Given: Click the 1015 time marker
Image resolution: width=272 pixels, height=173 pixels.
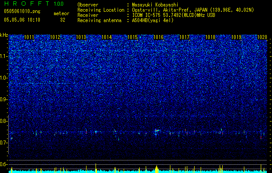Looking at the screenshot, I should pos(132,37).
